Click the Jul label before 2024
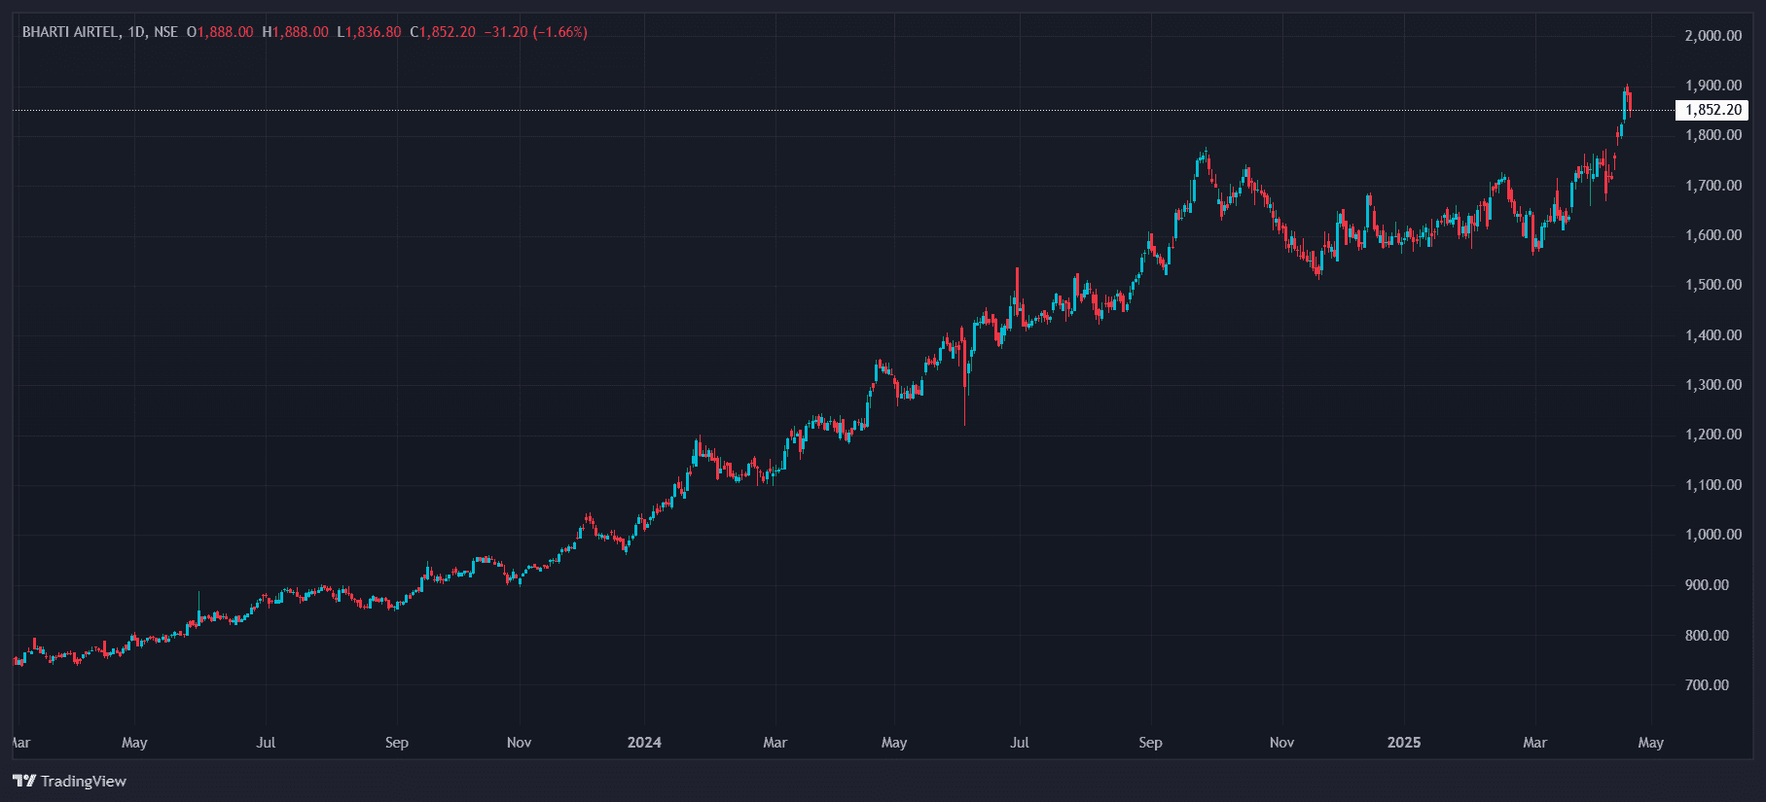1766x802 pixels. (x=266, y=743)
